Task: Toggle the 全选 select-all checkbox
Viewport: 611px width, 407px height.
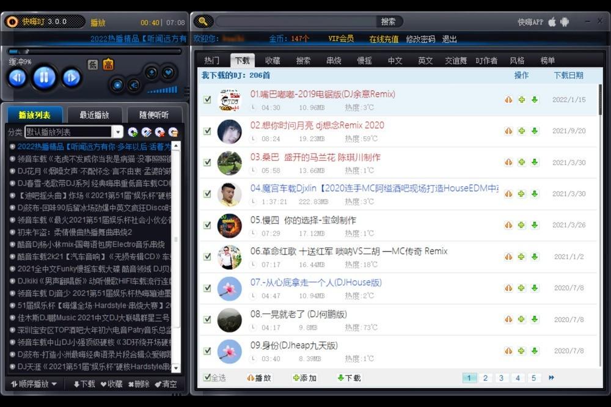Action: point(207,378)
